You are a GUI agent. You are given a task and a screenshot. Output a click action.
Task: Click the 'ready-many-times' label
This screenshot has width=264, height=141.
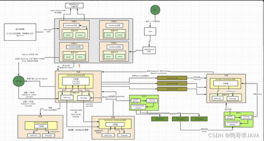[x=58, y=11]
